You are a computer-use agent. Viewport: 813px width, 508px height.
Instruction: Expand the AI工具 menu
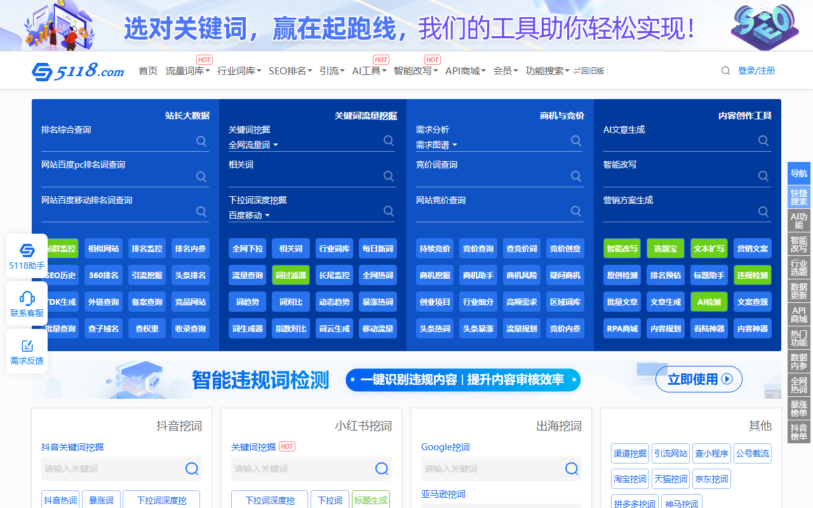369,71
